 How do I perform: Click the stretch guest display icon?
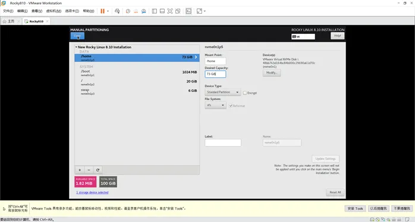(199, 11)
